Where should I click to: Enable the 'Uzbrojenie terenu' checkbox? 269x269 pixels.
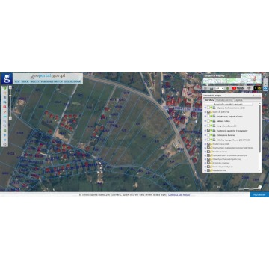(x=208, y=135)
